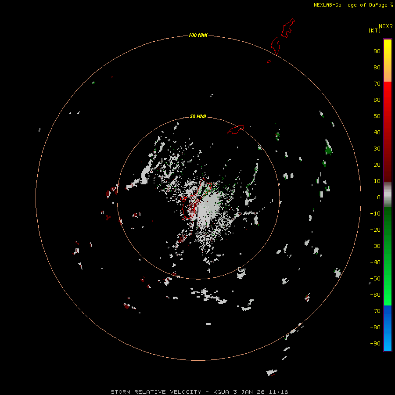Click the -20 value on the velocity scale
Viewport: 395px width, 395px height.
click(x=375, y=230)
